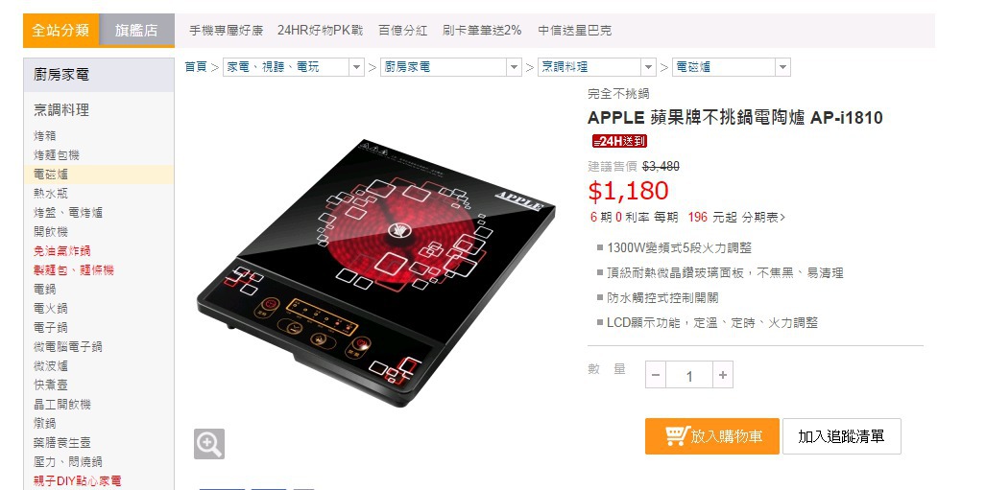The height and width of the screenshot is (490, 986).
Task: Open the 手機專屬好康 promotion link
Action: pyautogui.click(x=227, y=30)
